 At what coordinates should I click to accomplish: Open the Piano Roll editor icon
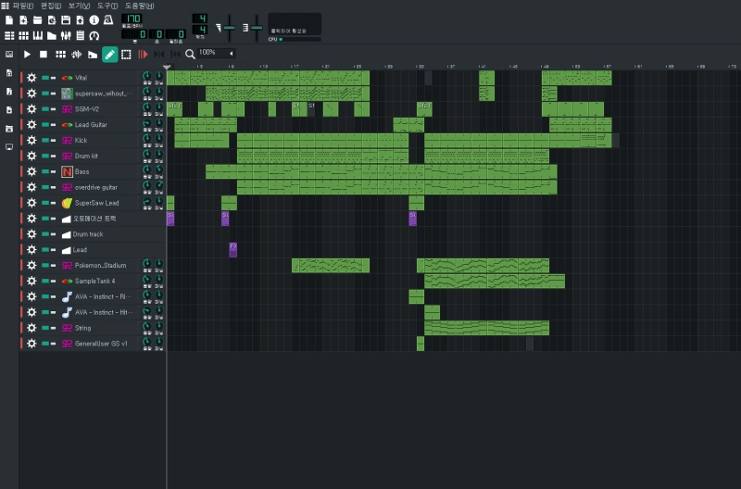[38, 35]
